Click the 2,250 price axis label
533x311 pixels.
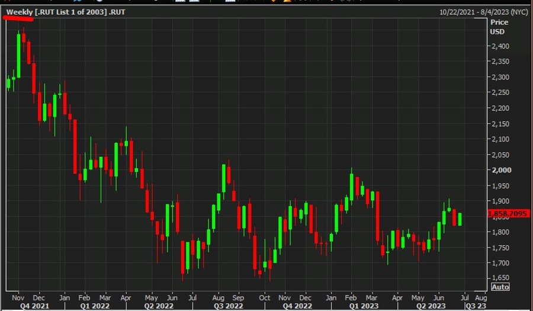coord(500,92)
